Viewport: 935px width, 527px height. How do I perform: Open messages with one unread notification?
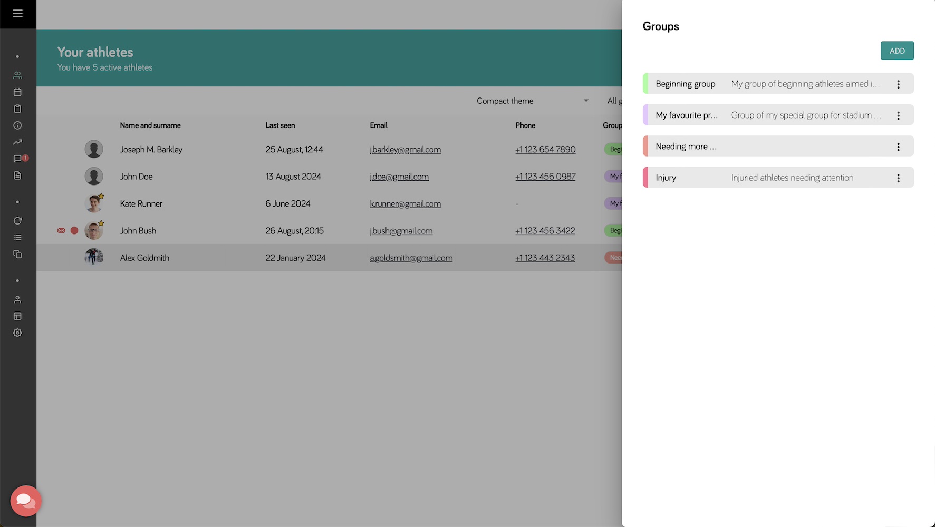pyautogui.click(x=18, y=159)
